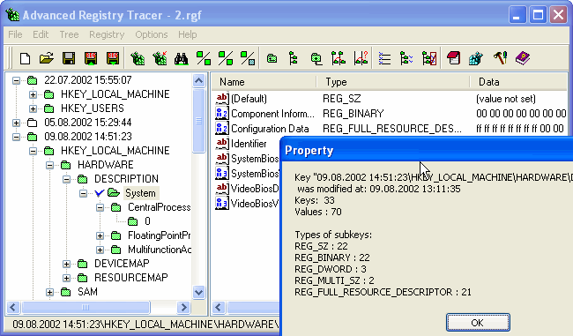Select the MultifunctionAc tree item

point(160,250)
